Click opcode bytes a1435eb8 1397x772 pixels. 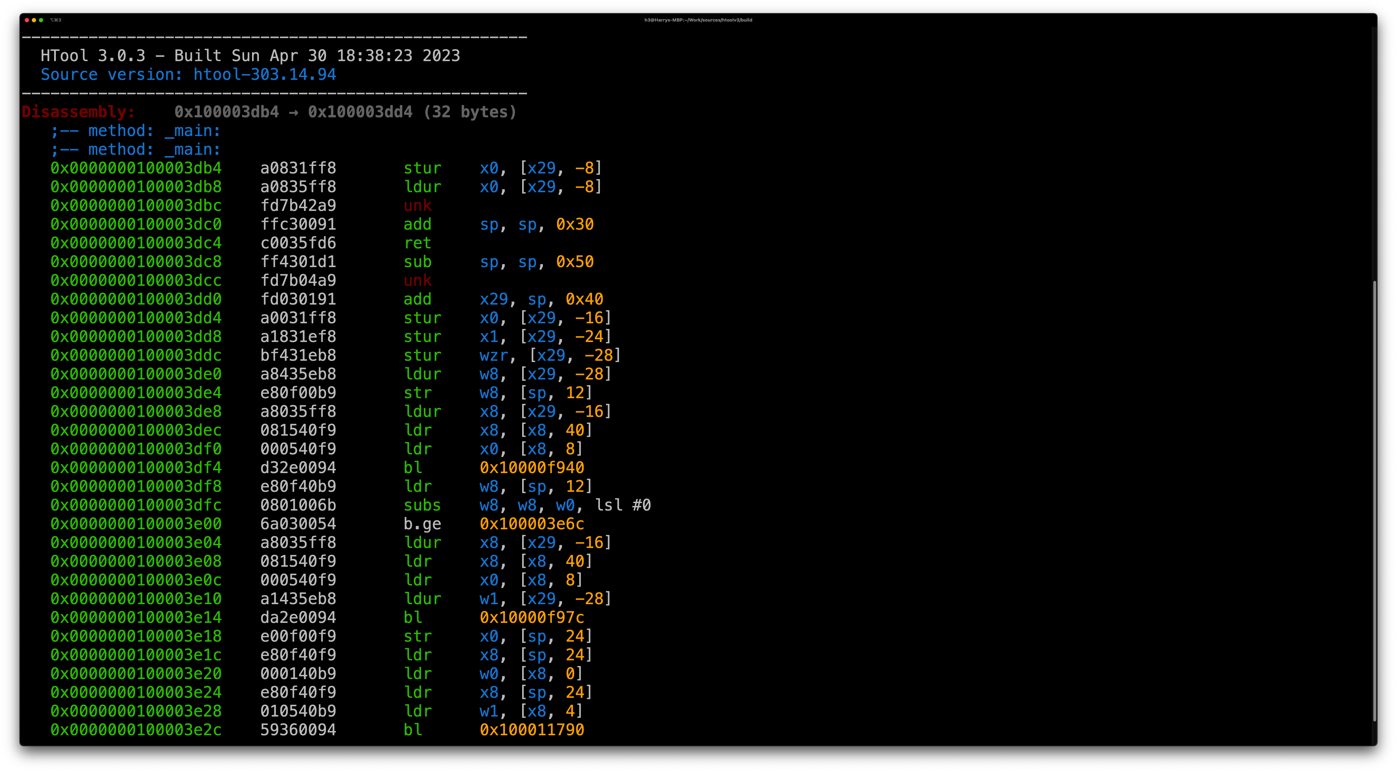(x=298, y=599)
